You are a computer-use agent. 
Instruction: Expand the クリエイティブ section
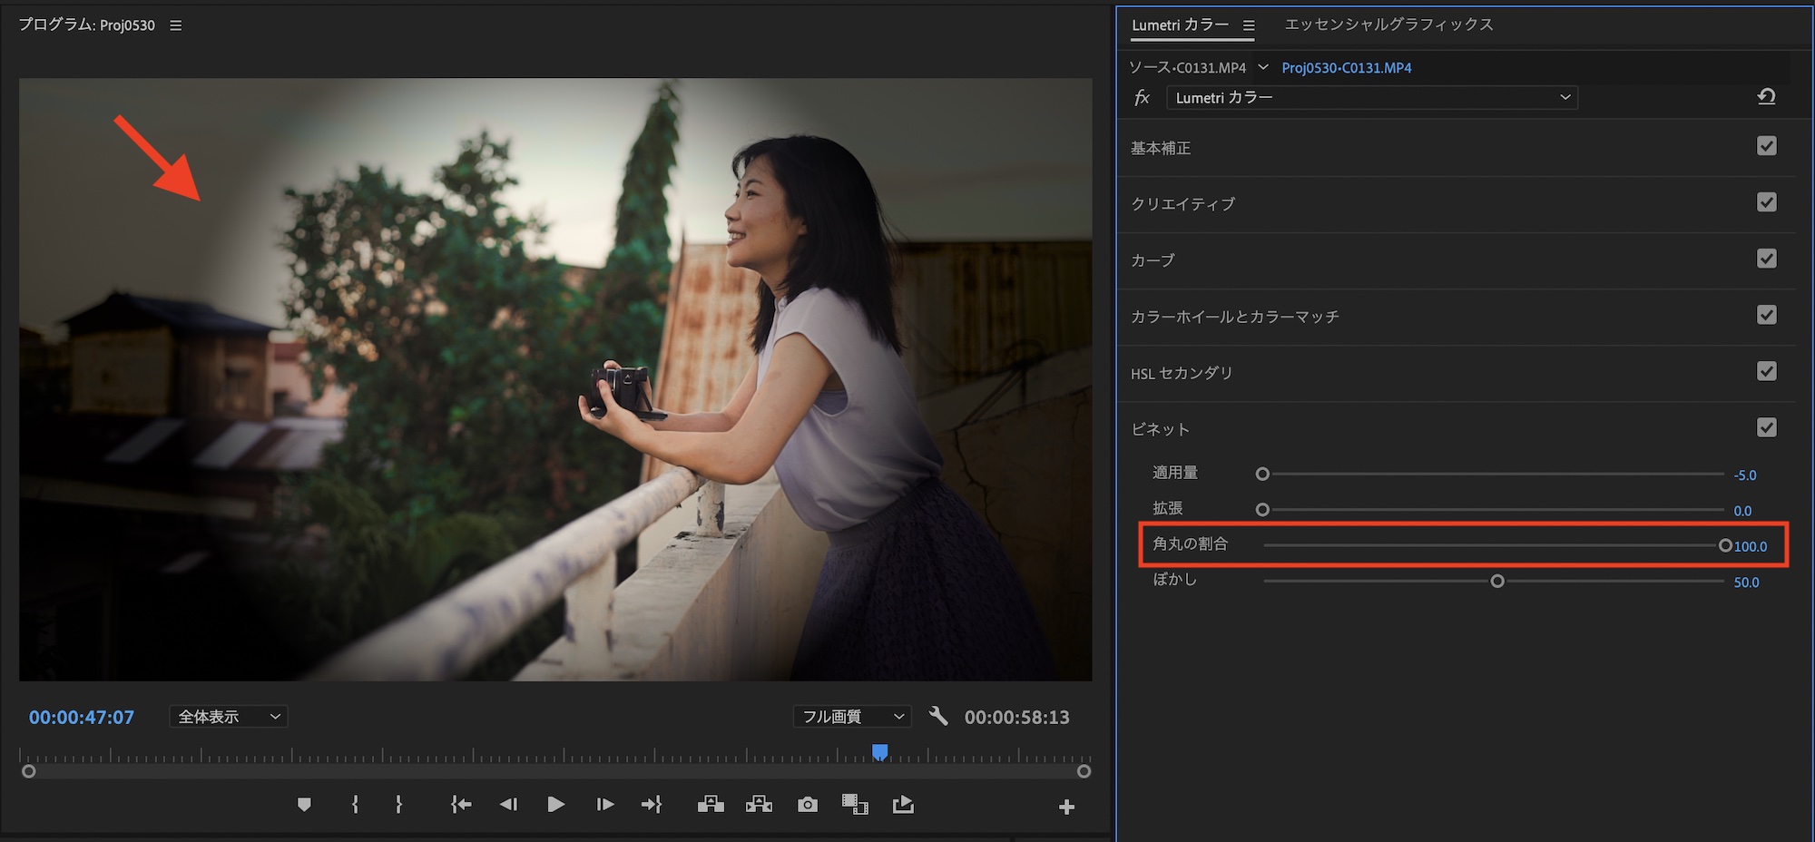tap(1182, 204)
